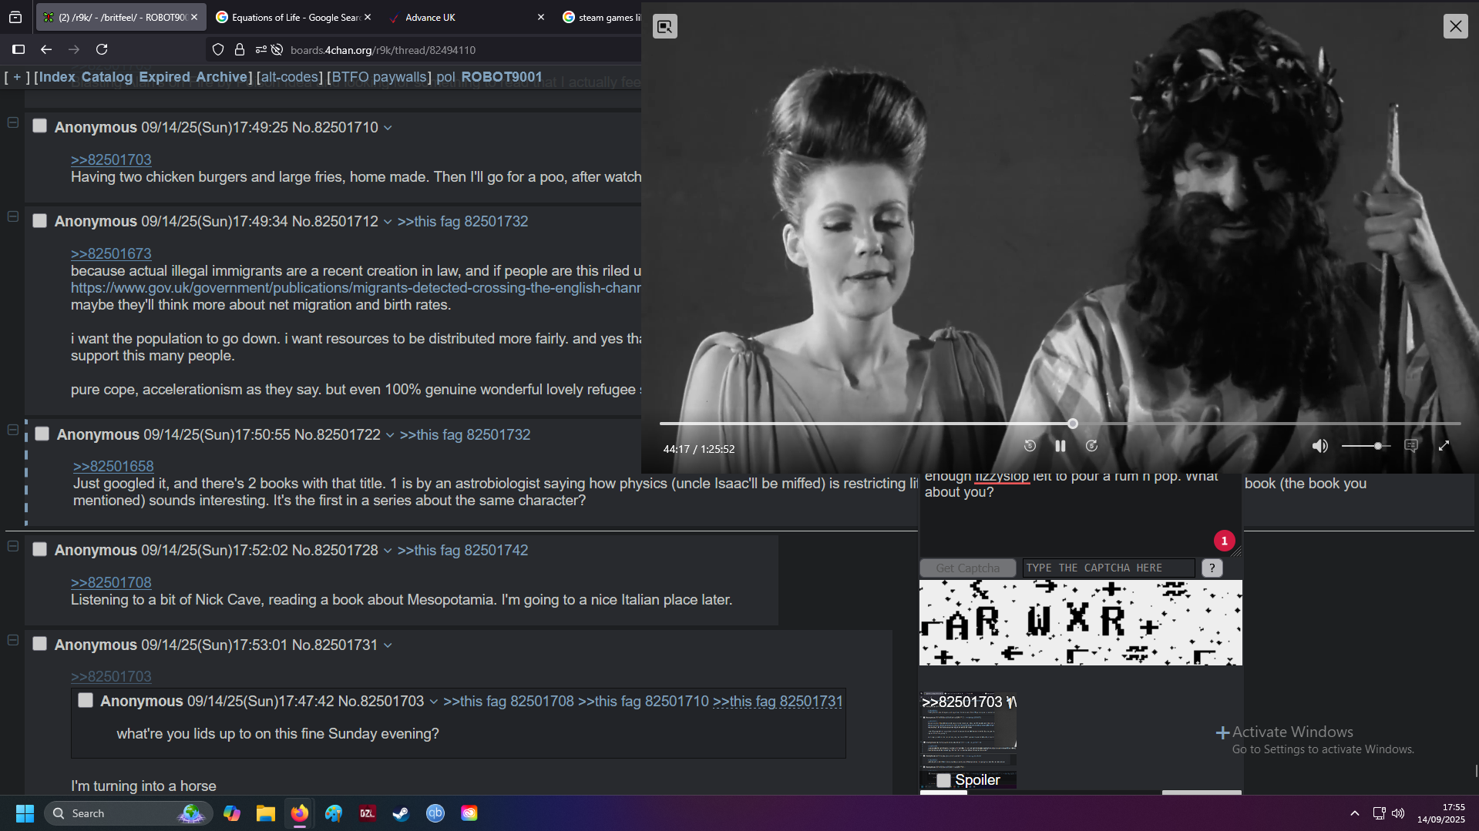Image resolution: width=1479 pixels, height=831 pixels.
Task: Open post menu arrow for No.82501710
Action: pyautogui.click(x=388, y=128)
